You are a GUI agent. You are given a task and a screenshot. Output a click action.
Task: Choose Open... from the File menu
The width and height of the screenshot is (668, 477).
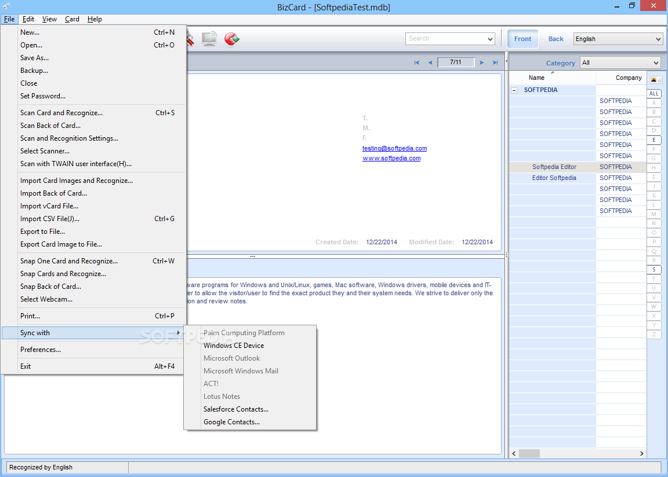coord(93,45)
